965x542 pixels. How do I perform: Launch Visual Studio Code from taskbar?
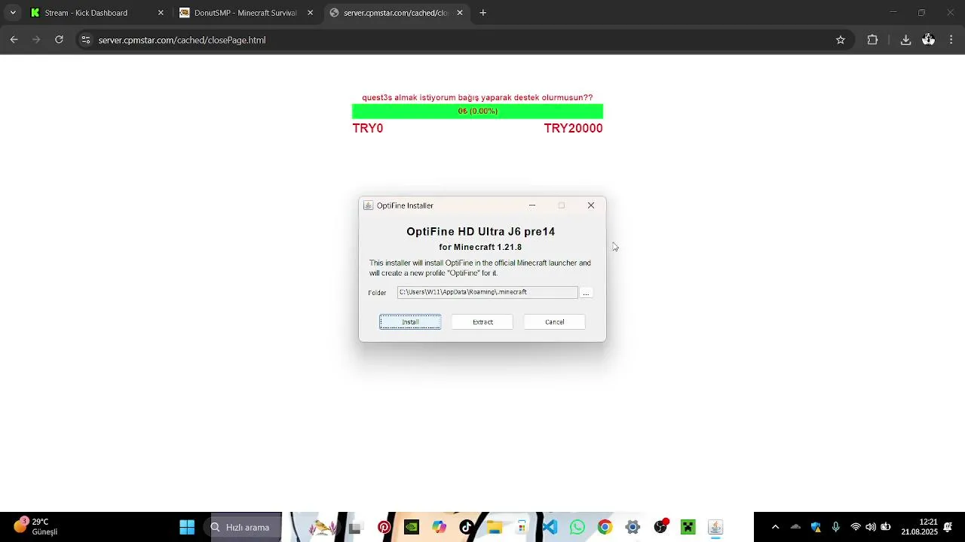[550, 527]
